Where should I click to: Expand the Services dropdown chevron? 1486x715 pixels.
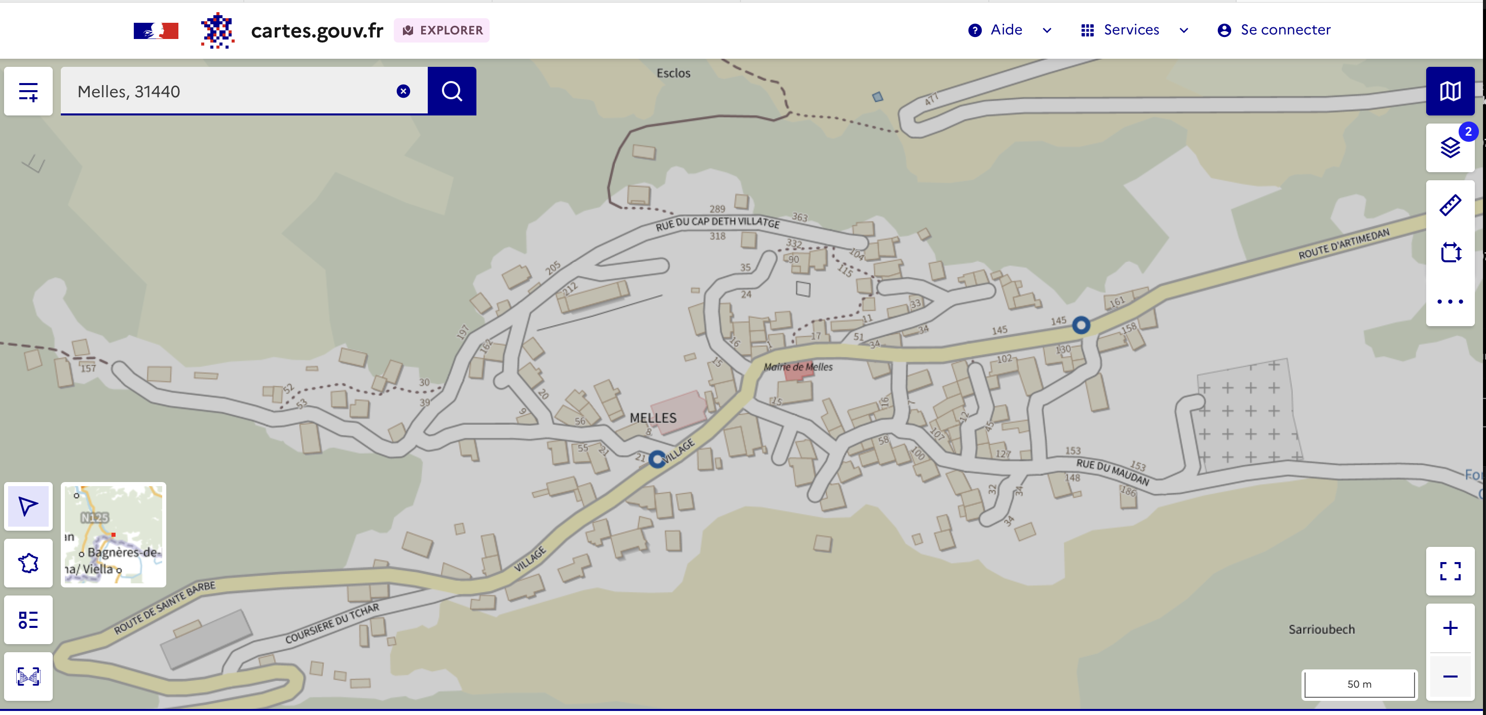tap(1184, 30)
